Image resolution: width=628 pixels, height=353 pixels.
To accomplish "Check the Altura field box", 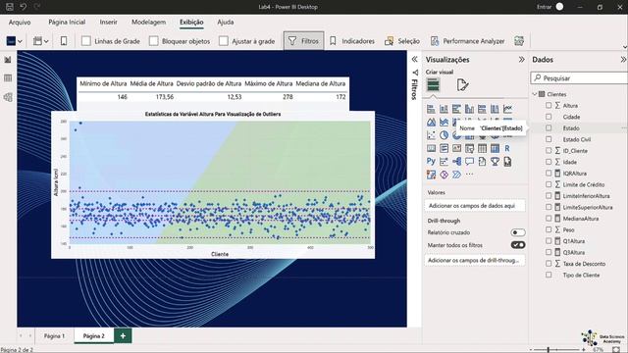I will [x=549, y=105].
